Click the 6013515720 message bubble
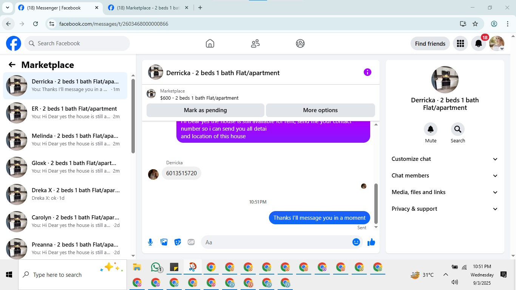The image size is (516, 290). [x=181, y=173]
